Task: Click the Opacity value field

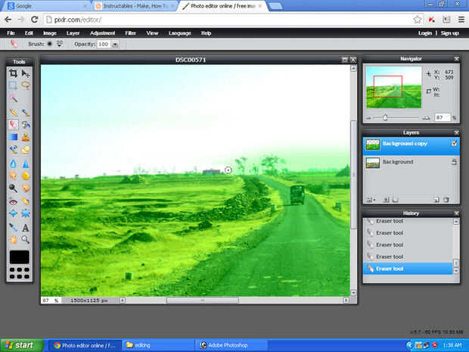Action: tap(104, 45)
